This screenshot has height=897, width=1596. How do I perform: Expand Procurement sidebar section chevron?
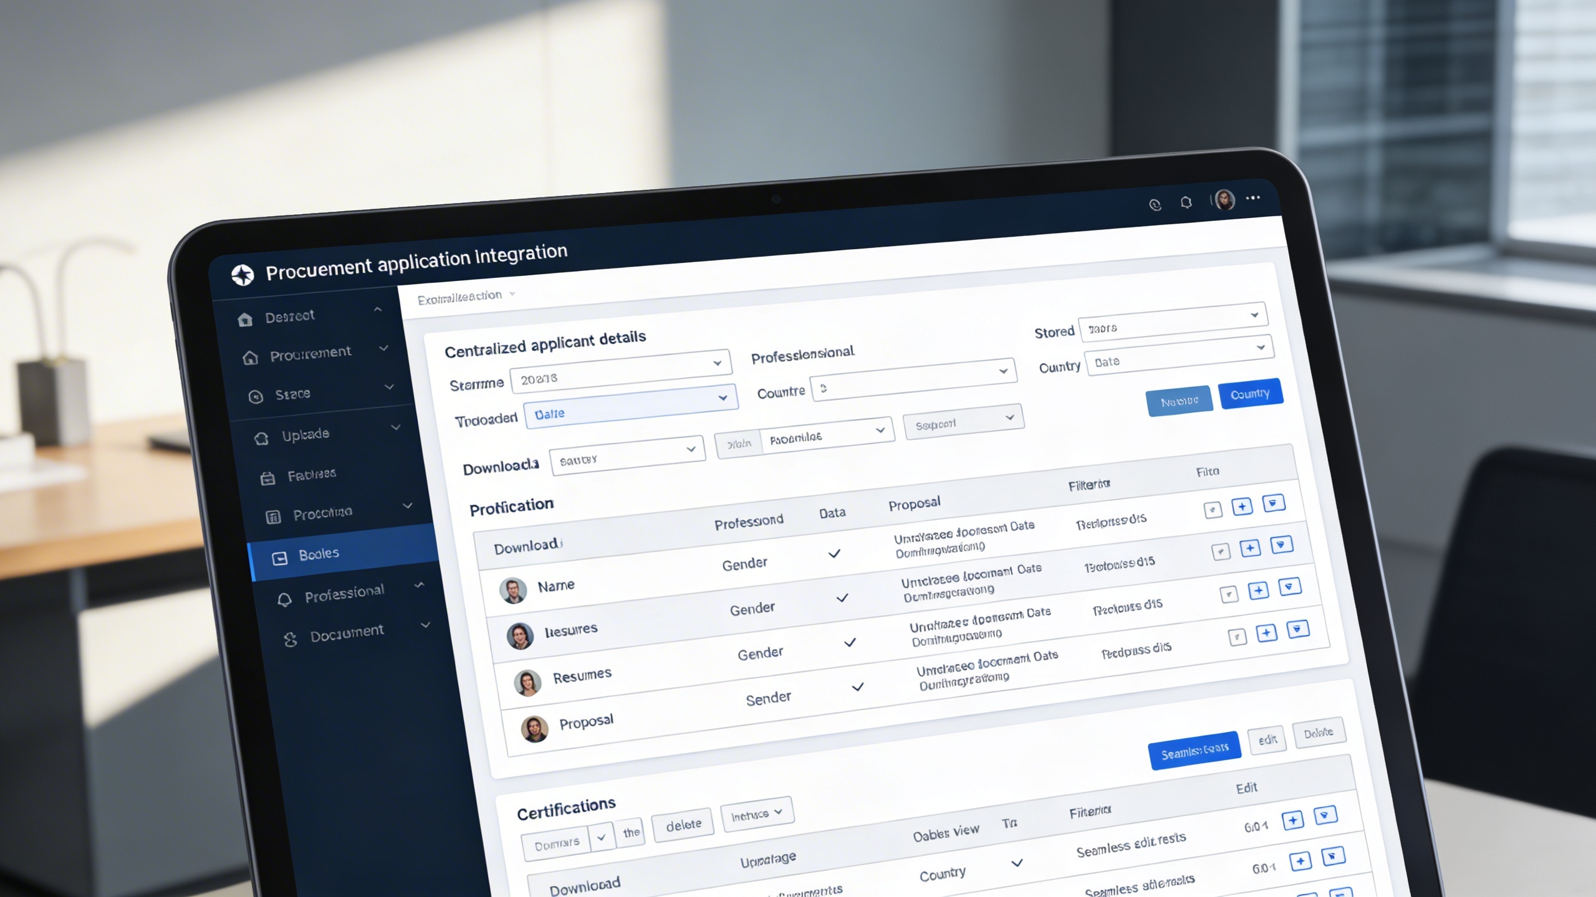tap(384, 348)
